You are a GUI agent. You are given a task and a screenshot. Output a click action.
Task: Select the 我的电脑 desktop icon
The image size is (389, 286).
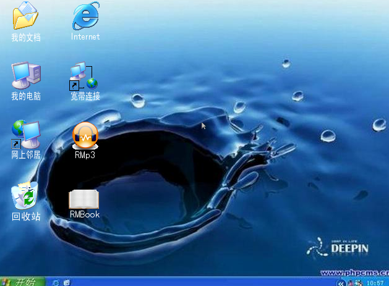pos(26,75)
